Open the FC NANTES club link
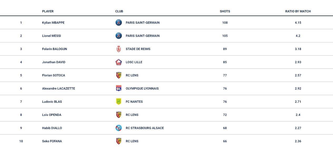The height and width of the screenshot is (147, 333). coord(134,102)
